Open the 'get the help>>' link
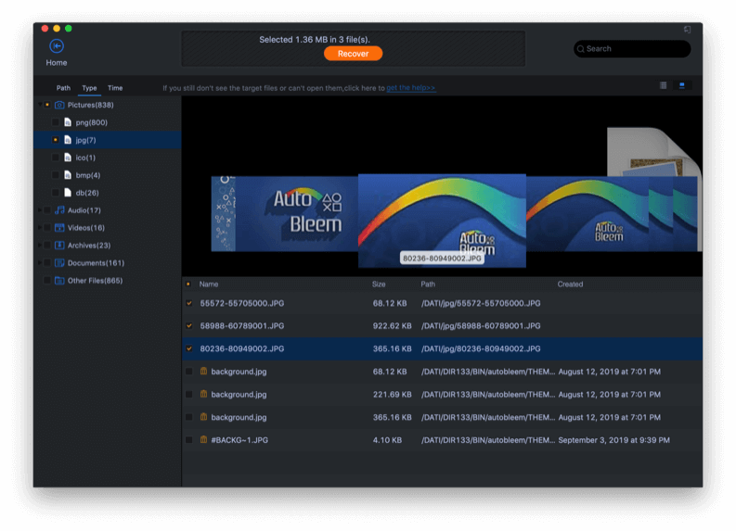The height and width of the screenshot is (531, 736). [411, 88]
